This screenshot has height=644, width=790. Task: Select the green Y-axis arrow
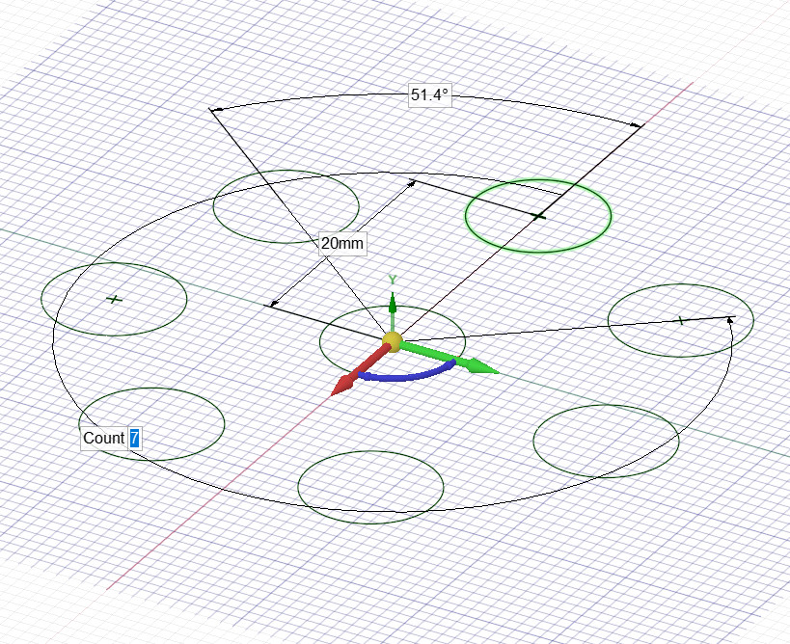[392, 304]
